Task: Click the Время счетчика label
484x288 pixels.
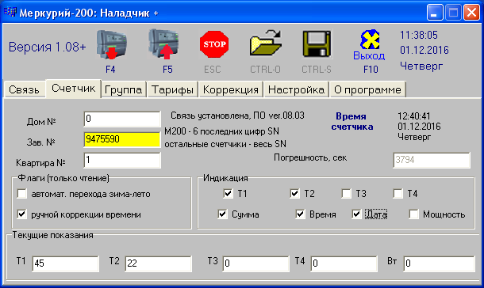Action: [352, 121]
